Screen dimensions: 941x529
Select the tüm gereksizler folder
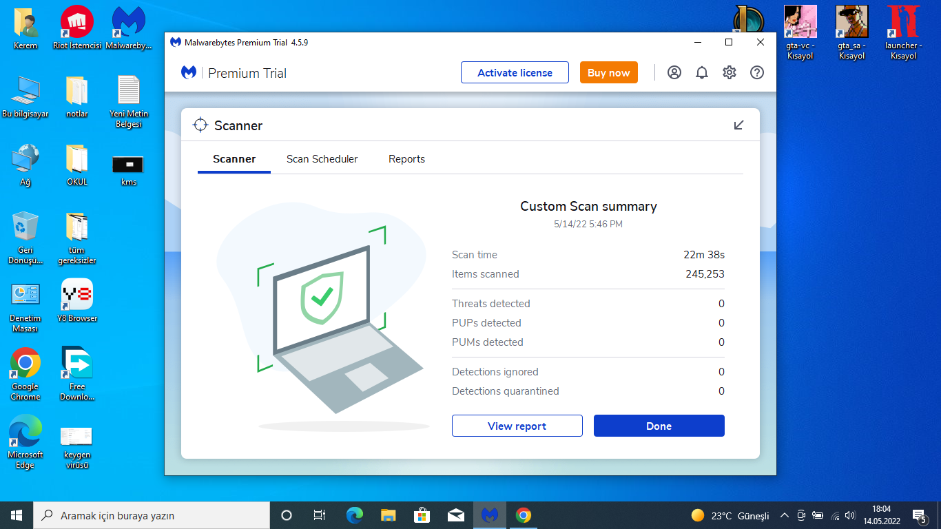(x=77, y=238)
